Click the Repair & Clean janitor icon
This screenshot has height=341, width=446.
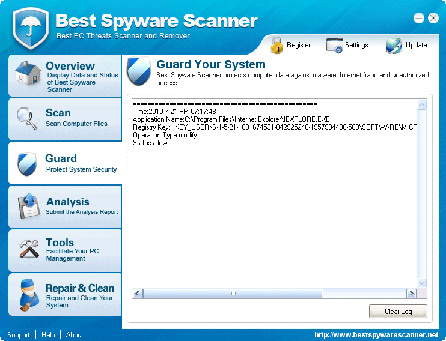tap(29, 295)
